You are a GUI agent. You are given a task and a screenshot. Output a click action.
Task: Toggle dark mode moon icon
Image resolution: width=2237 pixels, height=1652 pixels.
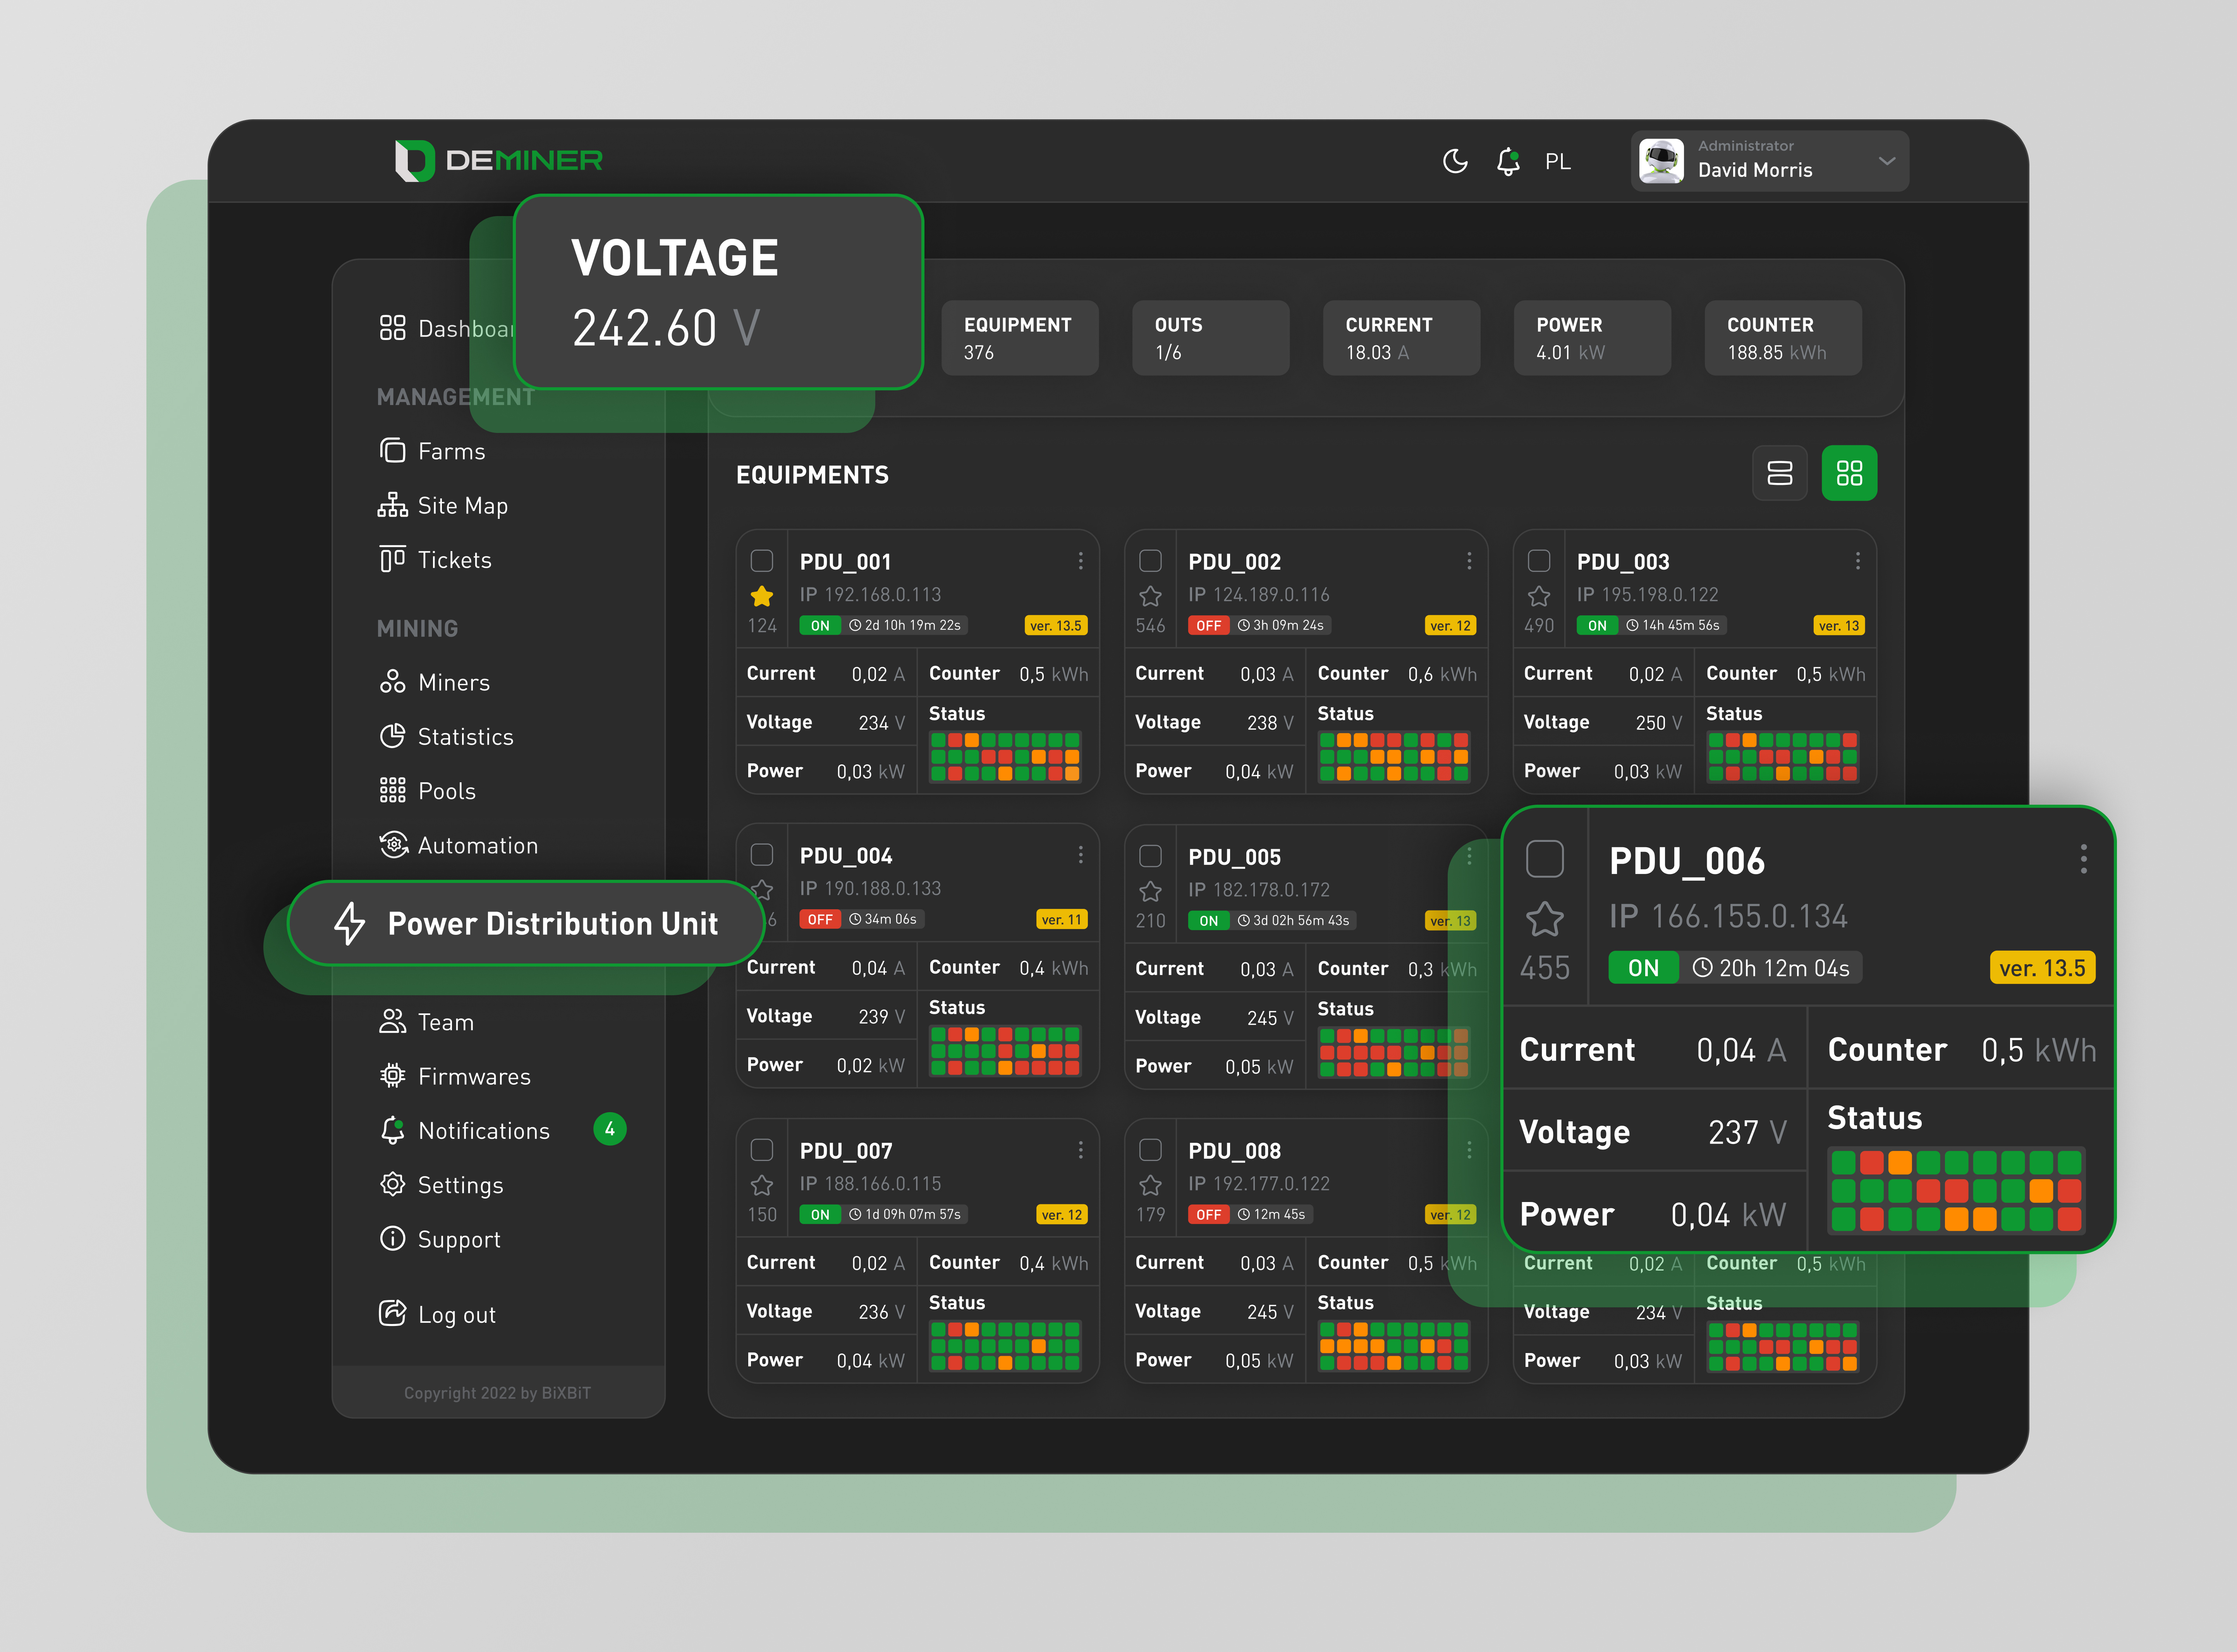[1455, 161]
